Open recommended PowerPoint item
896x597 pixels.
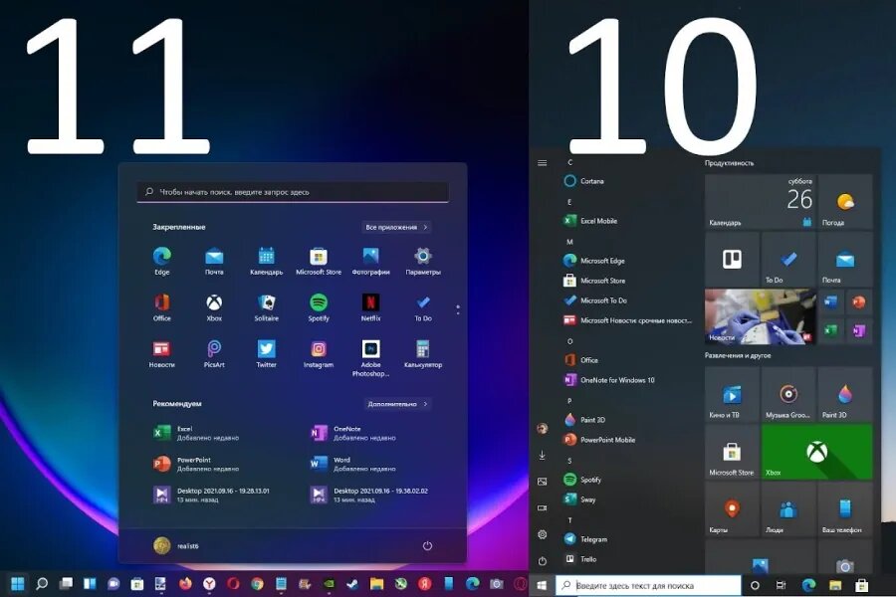196,464
